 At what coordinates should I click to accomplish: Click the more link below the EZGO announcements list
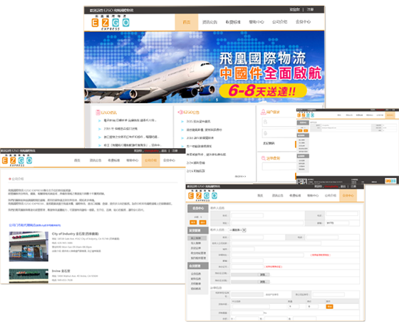point(240,176)
